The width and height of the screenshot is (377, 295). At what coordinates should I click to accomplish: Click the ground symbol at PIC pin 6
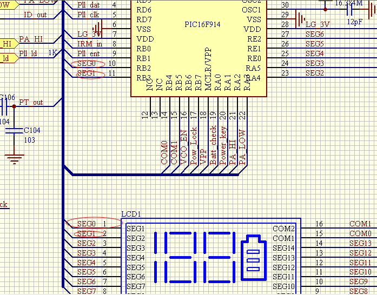tap(98, 28)
